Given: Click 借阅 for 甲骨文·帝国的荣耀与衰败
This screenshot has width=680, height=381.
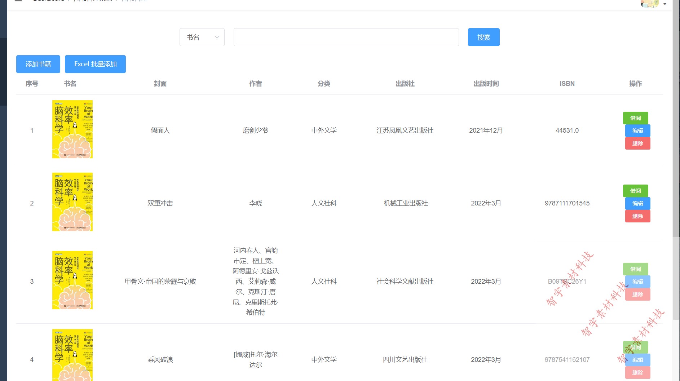Looking at the screenshot, I should click(x=635, y=269).
